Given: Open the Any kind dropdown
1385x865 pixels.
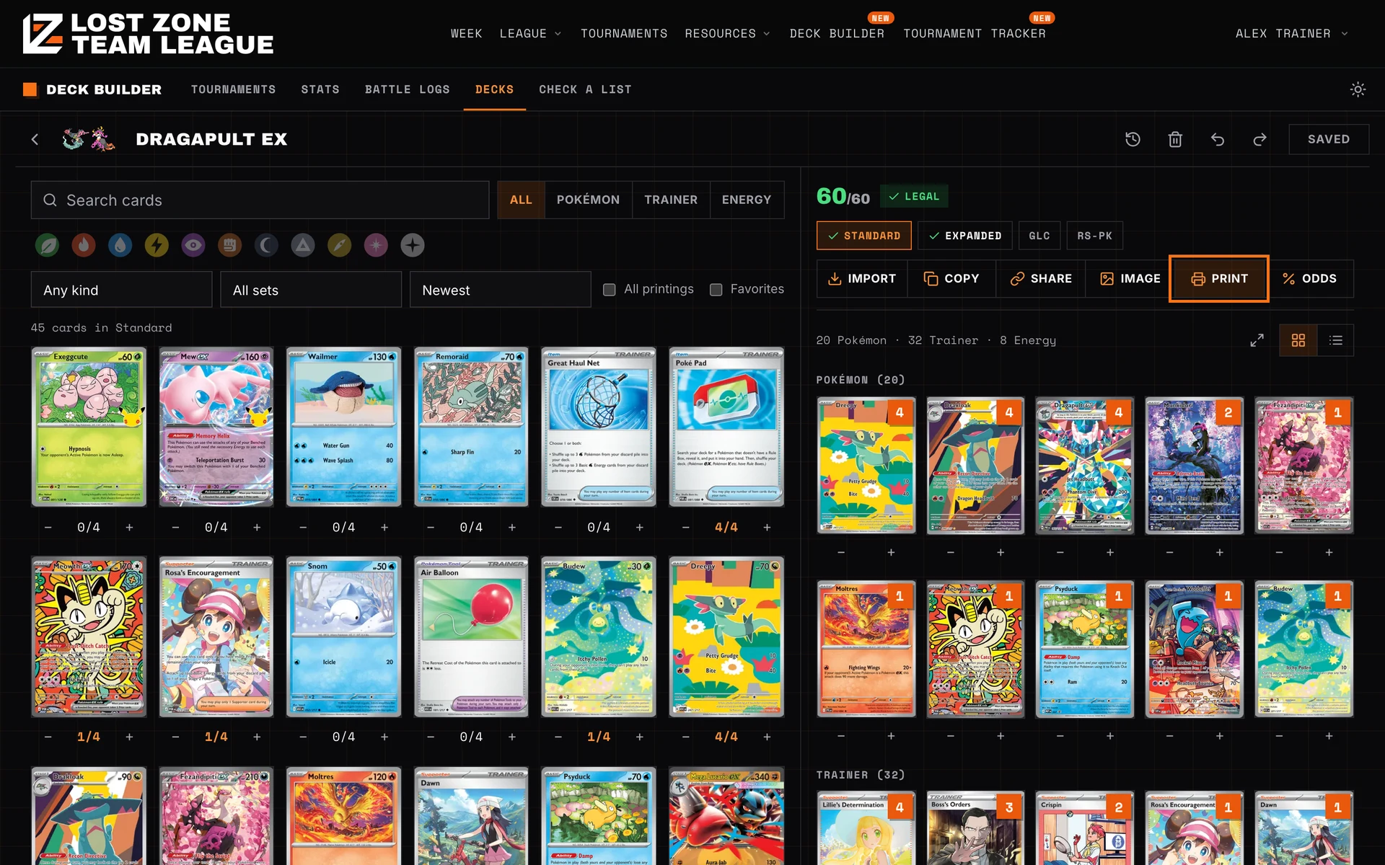Looking at the screenshot, I should [x=121, y=290].
